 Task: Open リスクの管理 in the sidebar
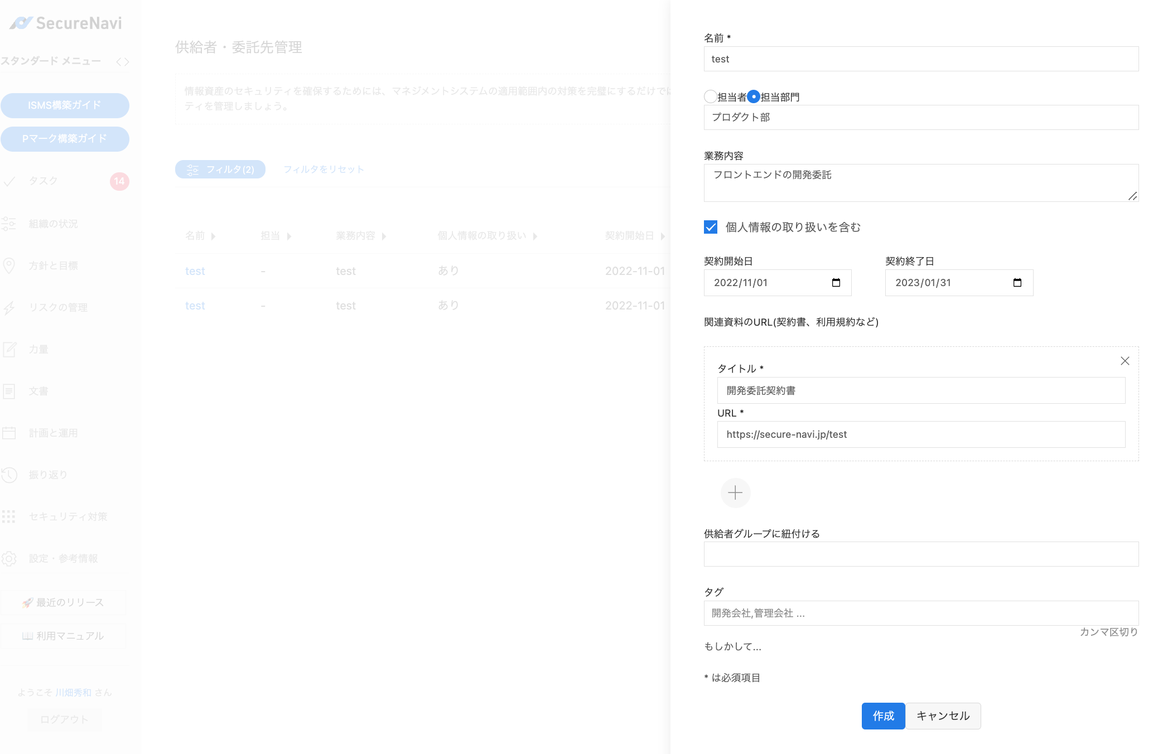pyautogui.click(x=59, y=307)
